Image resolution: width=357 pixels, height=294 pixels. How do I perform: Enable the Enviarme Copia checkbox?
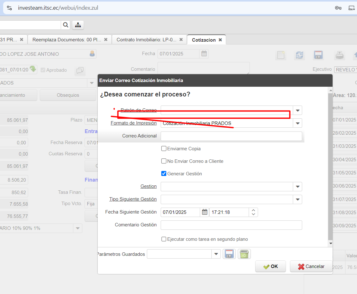(x=164, y=148)
